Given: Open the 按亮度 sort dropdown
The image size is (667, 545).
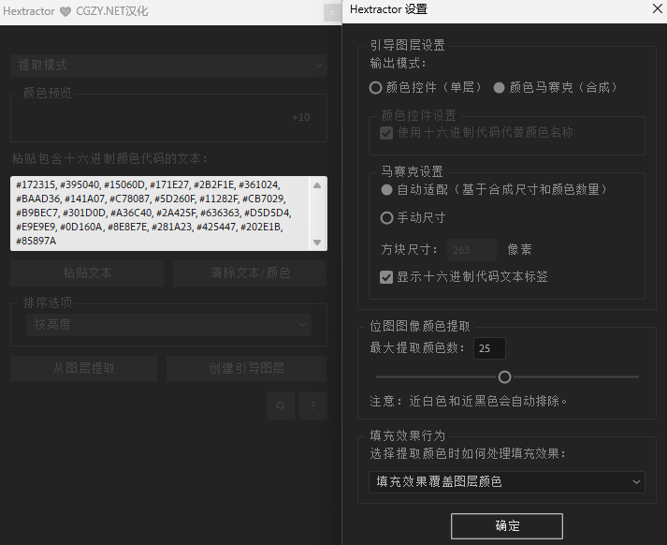Looking at the screenshot, I should tap(169, 325).
